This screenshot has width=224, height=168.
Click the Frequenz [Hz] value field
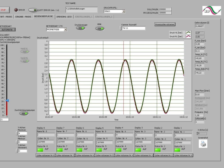[199, 115]
